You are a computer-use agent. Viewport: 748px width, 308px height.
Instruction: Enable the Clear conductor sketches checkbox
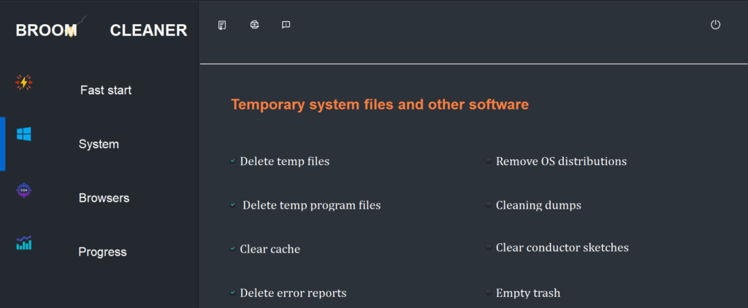point(489,247)
